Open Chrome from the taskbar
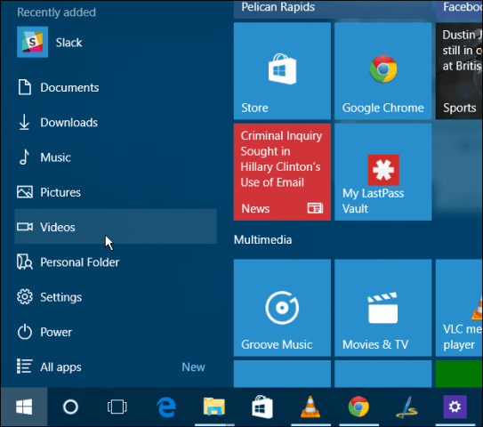Viewport: 483px width, 427px height. click(x=358, y=407)
